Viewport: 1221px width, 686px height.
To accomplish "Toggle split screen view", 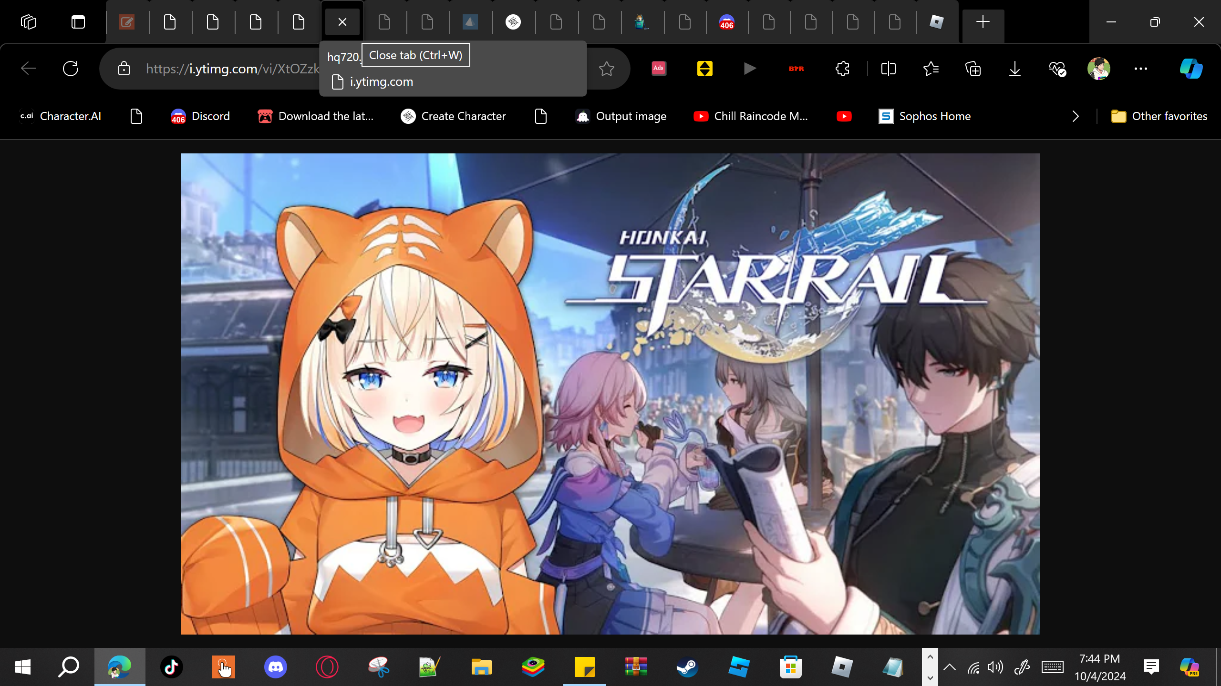I will click(x=888, y=69).
